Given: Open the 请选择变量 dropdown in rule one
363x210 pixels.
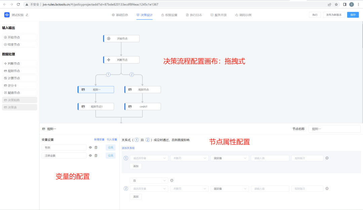Looking at the screenshot, I should [149, 158].
